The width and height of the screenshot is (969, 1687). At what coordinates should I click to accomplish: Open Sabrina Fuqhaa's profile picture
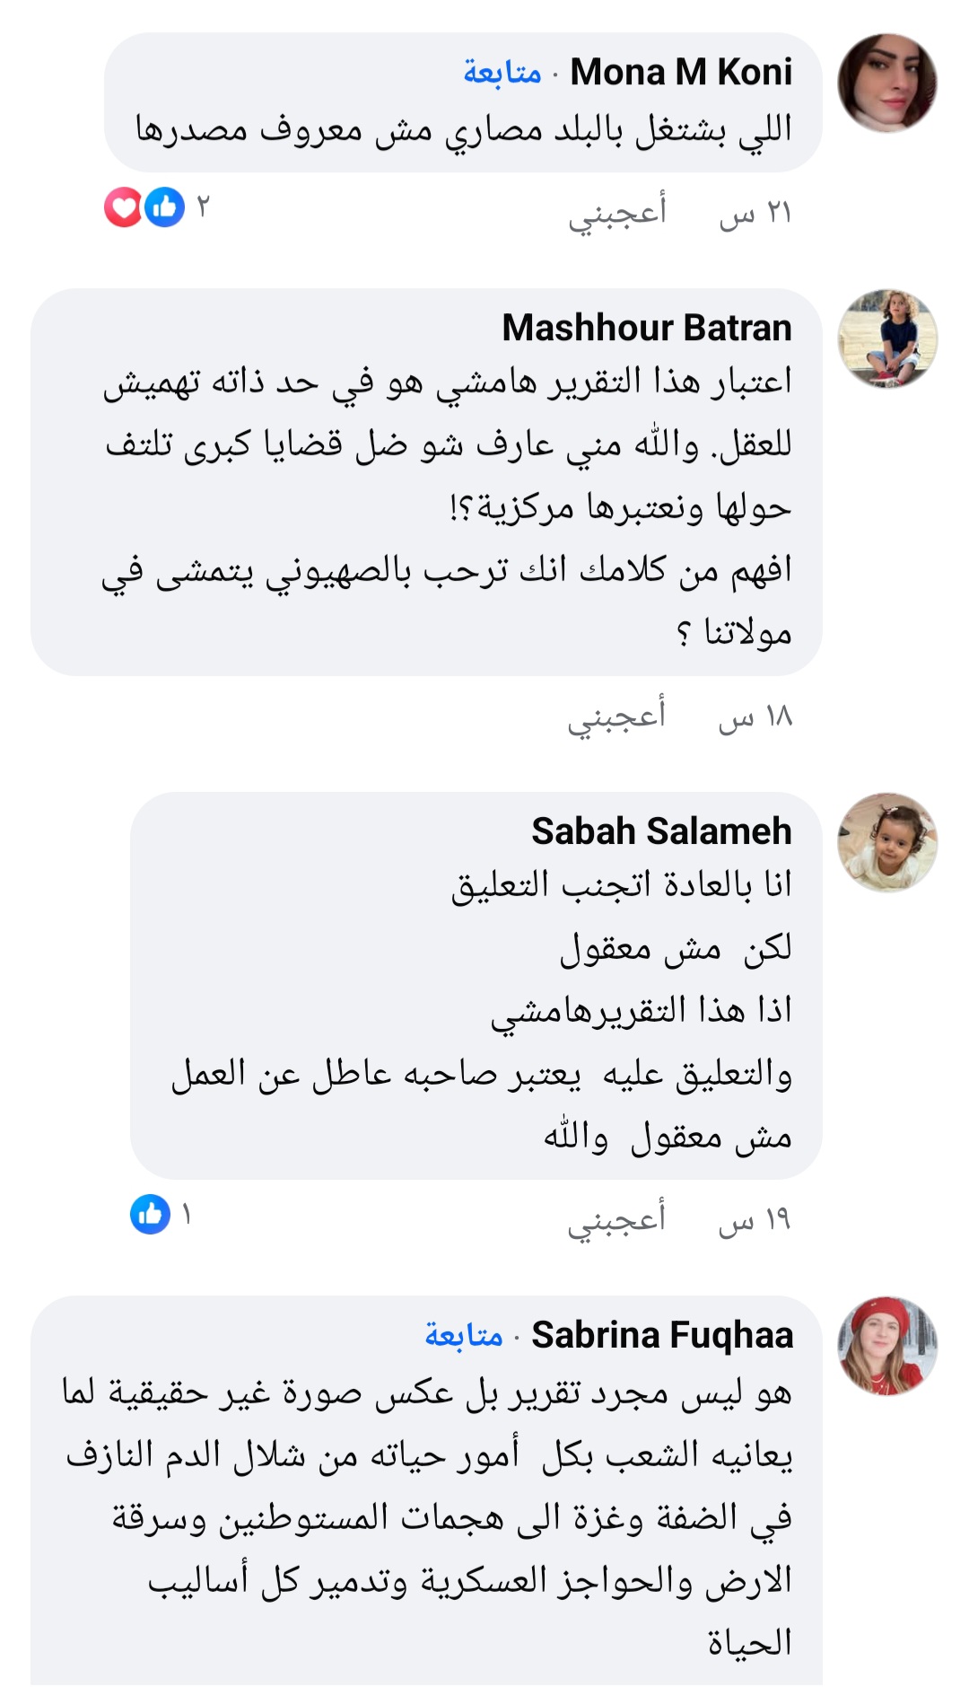[x=886, y=1346]
